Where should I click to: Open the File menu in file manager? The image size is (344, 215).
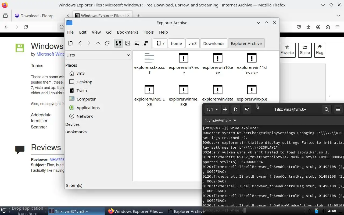coord(70,32)
